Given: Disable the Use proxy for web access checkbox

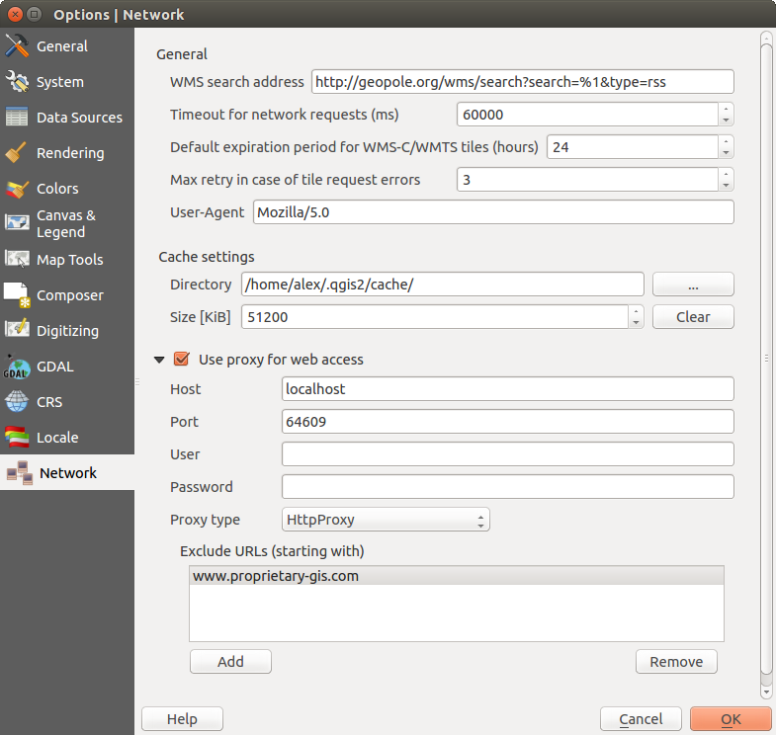Looking at the screenshot, I should (181, 360).
